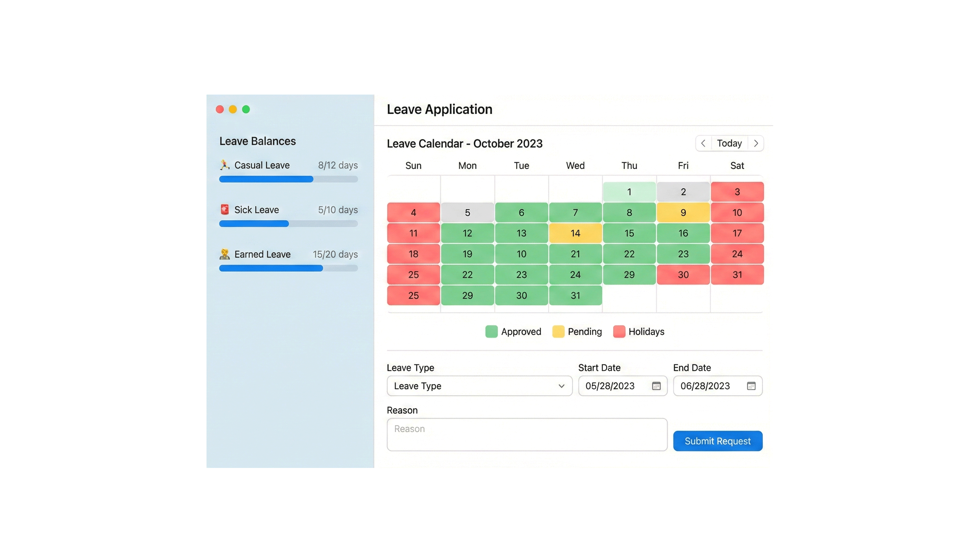979x534 pixels.
Task: Click the Earned Leave person icon
Action: click(224, 254)
